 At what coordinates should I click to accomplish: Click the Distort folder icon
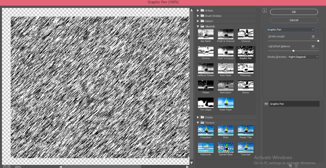(x=202, y=21)
